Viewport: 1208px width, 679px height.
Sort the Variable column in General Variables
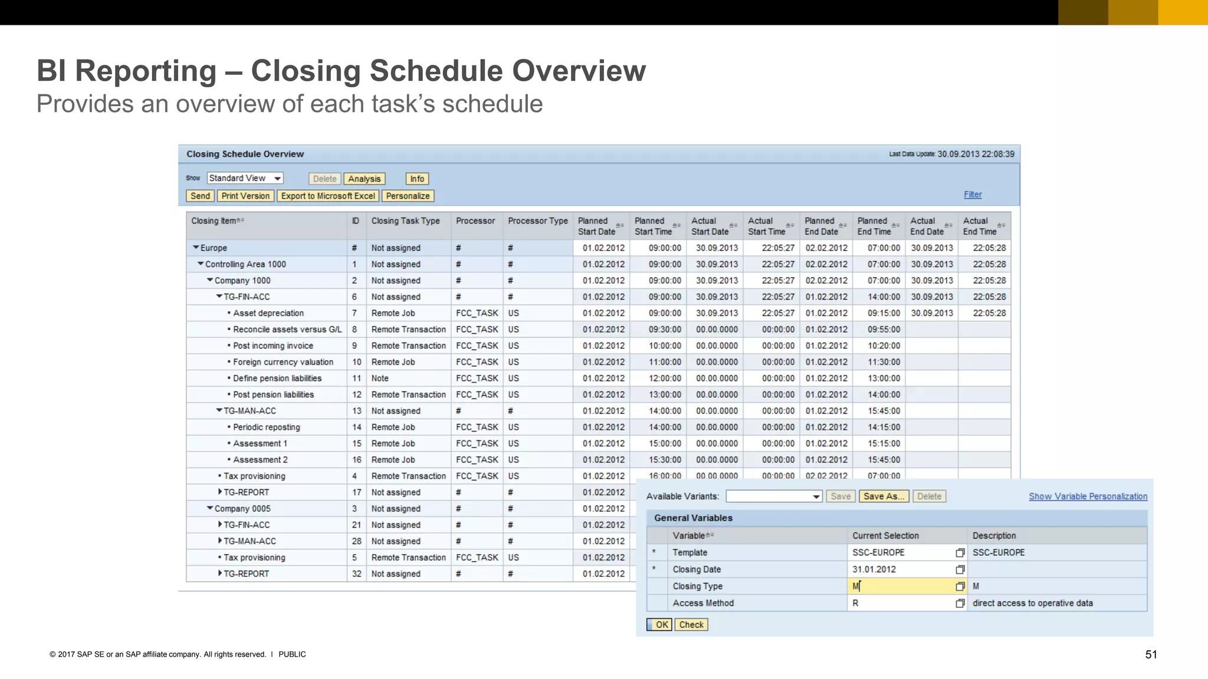pos(710,535)
